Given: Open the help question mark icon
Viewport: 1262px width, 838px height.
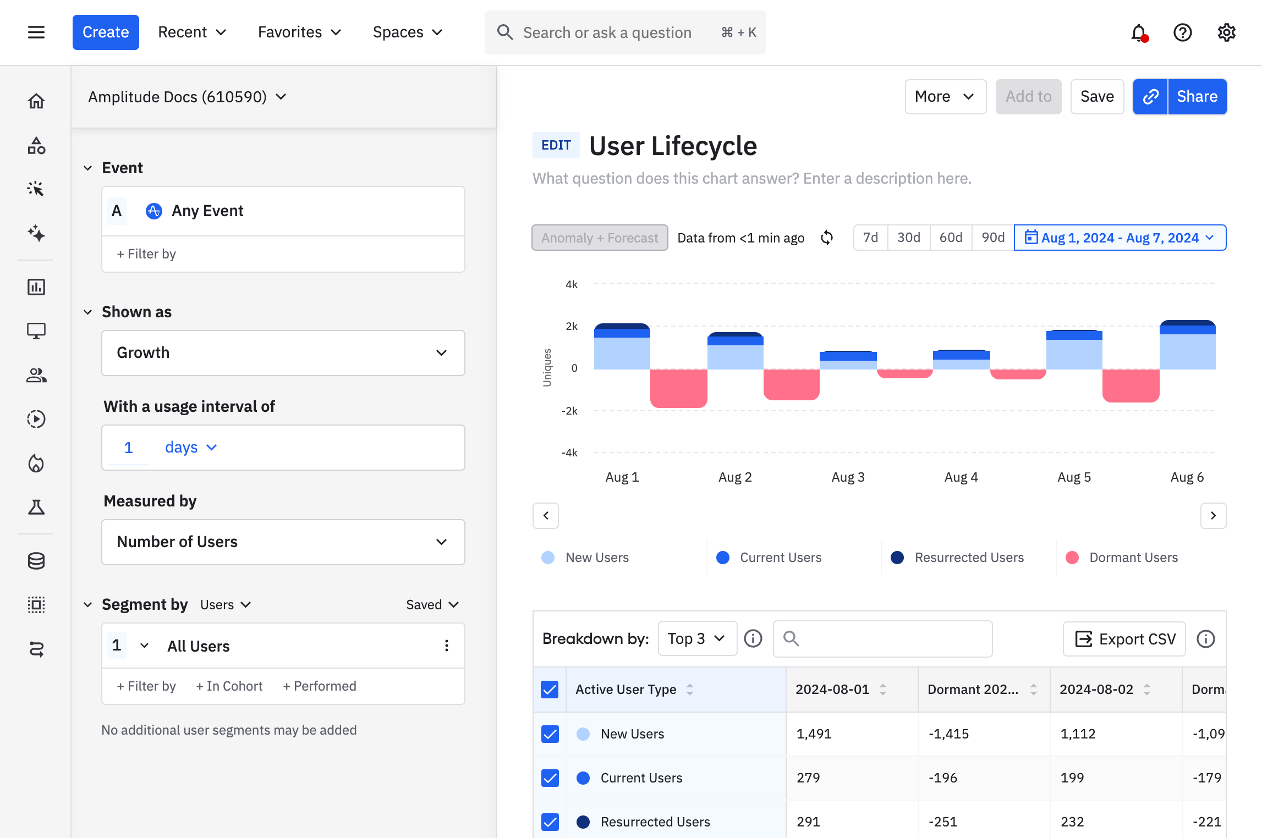Looking at the screenshot, I should tap(1182, 33).
